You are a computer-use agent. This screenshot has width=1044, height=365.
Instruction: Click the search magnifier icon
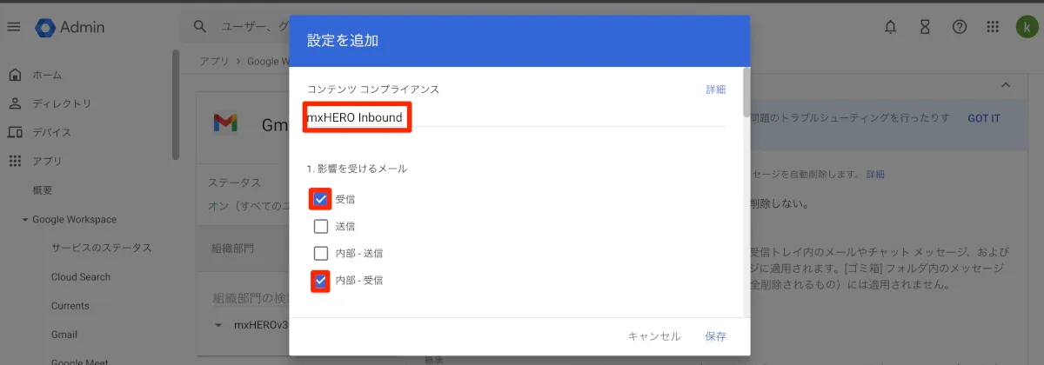(x=200, y=27)
